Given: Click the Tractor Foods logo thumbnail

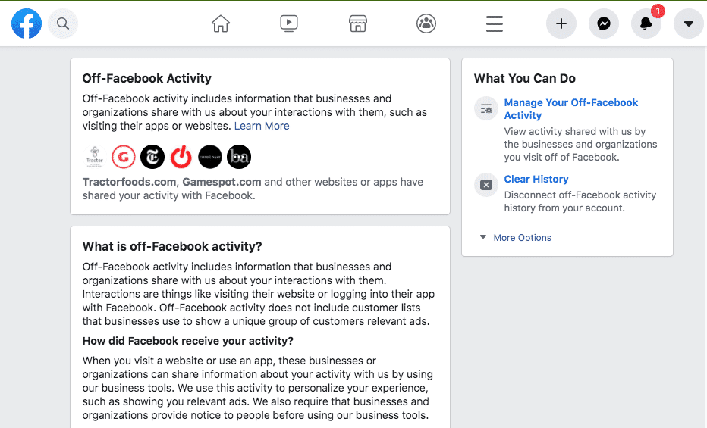Looking at the screenshot, I should 95,157.
